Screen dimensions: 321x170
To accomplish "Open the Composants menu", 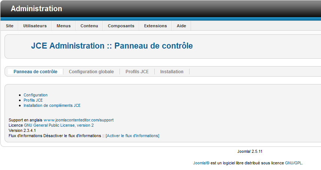I will pos(121,26).
